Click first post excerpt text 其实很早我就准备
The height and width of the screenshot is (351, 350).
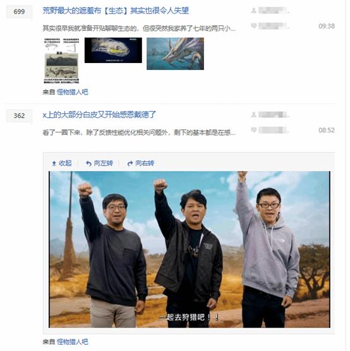pyautogui.click(x=139, y=28)
